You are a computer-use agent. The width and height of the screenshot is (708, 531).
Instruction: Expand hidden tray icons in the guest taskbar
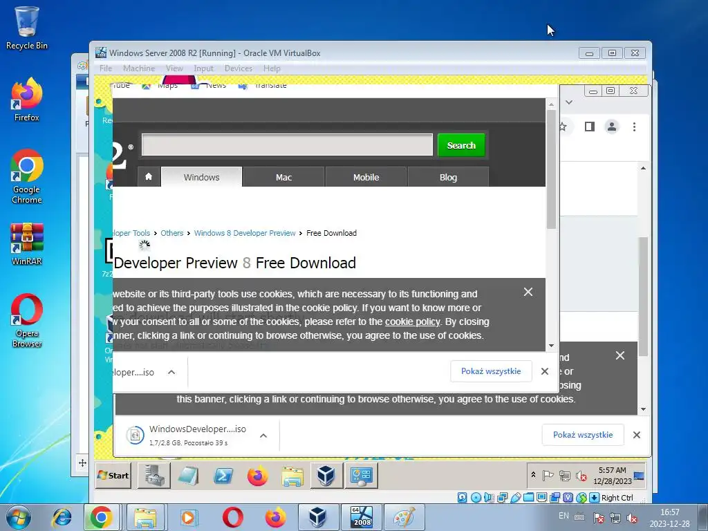tap(533, 475)
